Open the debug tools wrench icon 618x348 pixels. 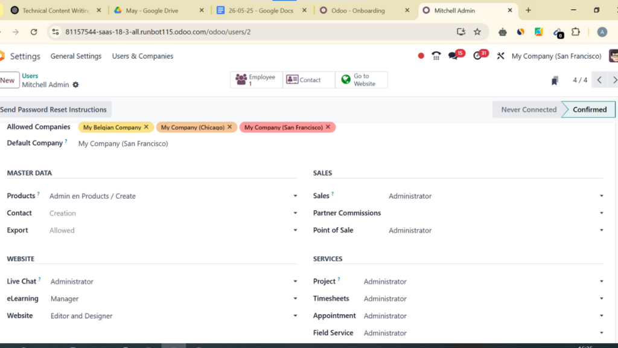(x=500, y=56)
